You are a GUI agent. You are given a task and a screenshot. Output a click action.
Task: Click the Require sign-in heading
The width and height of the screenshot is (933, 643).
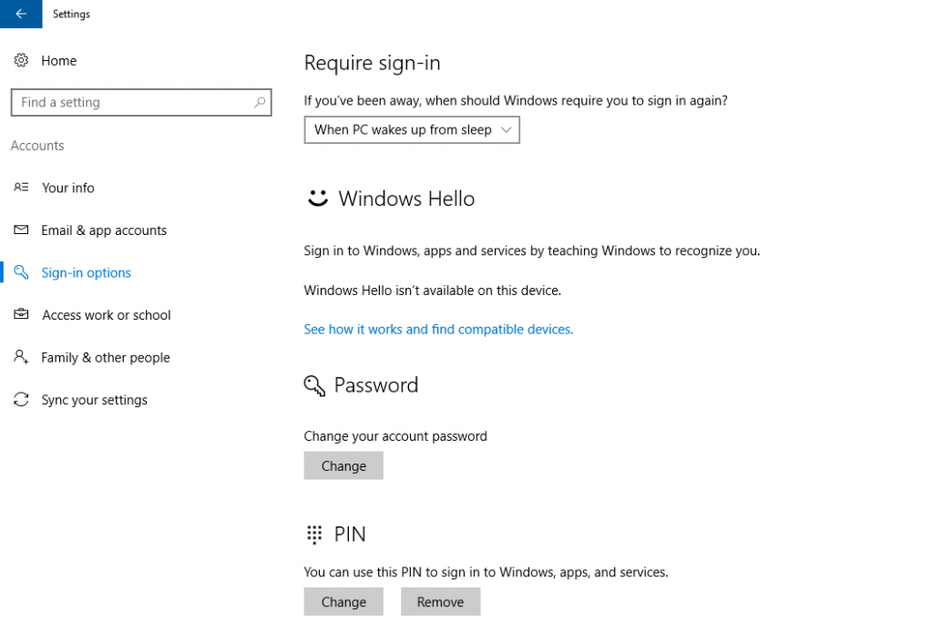point(372,63)
